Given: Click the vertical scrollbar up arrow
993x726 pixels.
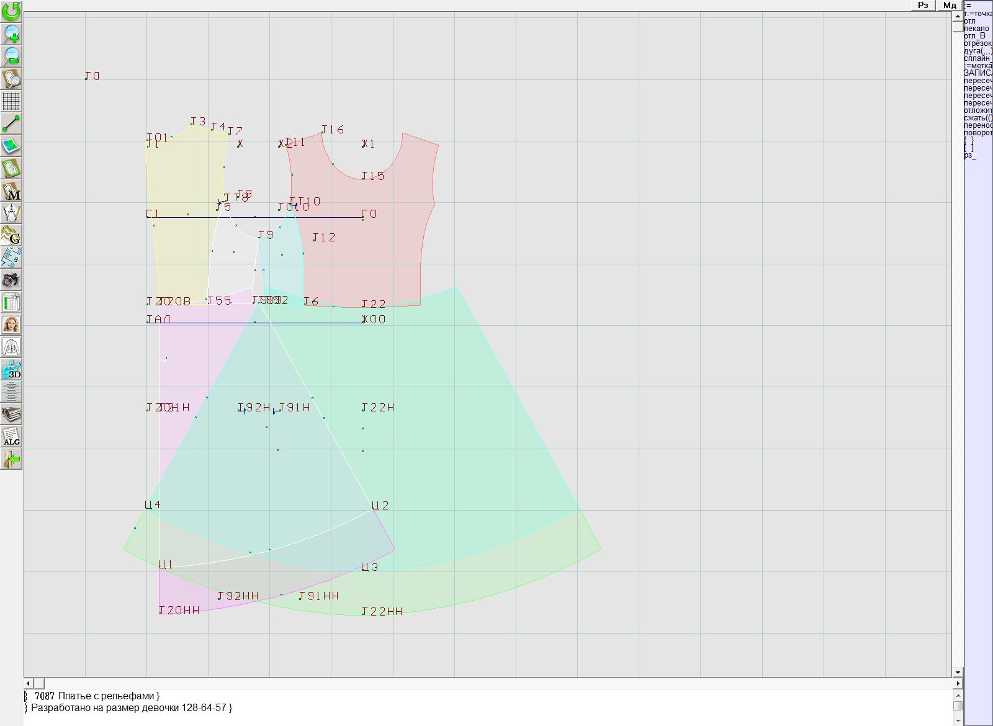Looking at the screenshot, I should (x=958, y=15).
